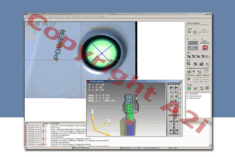The image size is (235, 157).
Task: Expand the Commentaire tree node
Action: pyautogui.click(x=186, y=95)
